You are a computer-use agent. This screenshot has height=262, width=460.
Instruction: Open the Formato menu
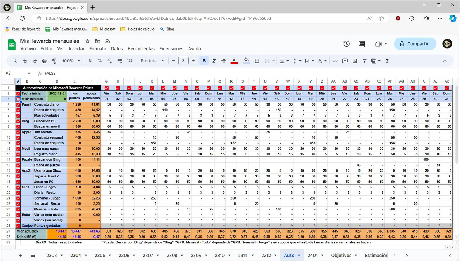point(98,49)
